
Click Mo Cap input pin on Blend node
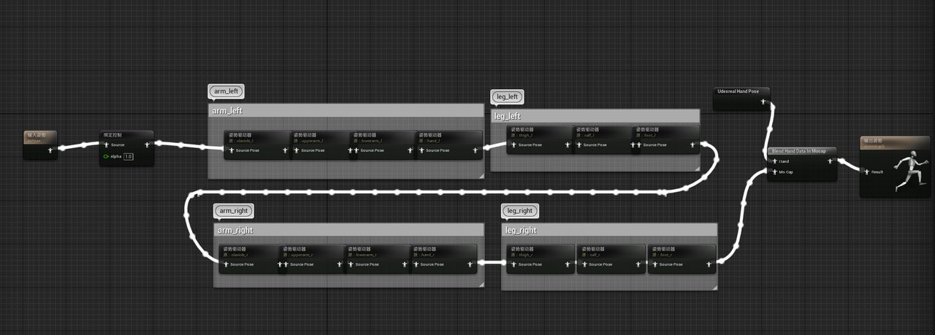tap(774, 172)
